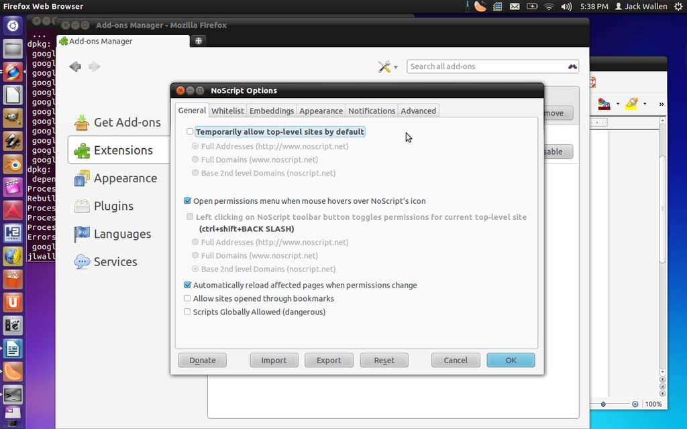Click the Clementine tray icon in top panel
The height and width of the screenshot is (429, 687).
480,6
